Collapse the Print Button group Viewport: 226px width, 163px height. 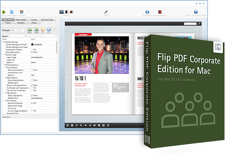pos(6,101)
